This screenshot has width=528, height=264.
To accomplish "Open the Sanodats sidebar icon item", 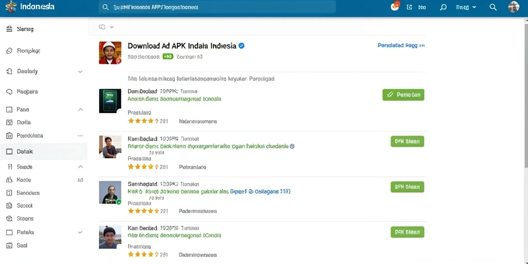I will pyautogui.click(x=9, y=193).
